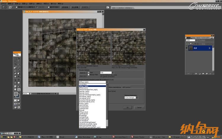Toggle the Tiled checkbox in Preview Options
Image resolution: width=222 pixels, height=139 pixels.
pos(89,72)
